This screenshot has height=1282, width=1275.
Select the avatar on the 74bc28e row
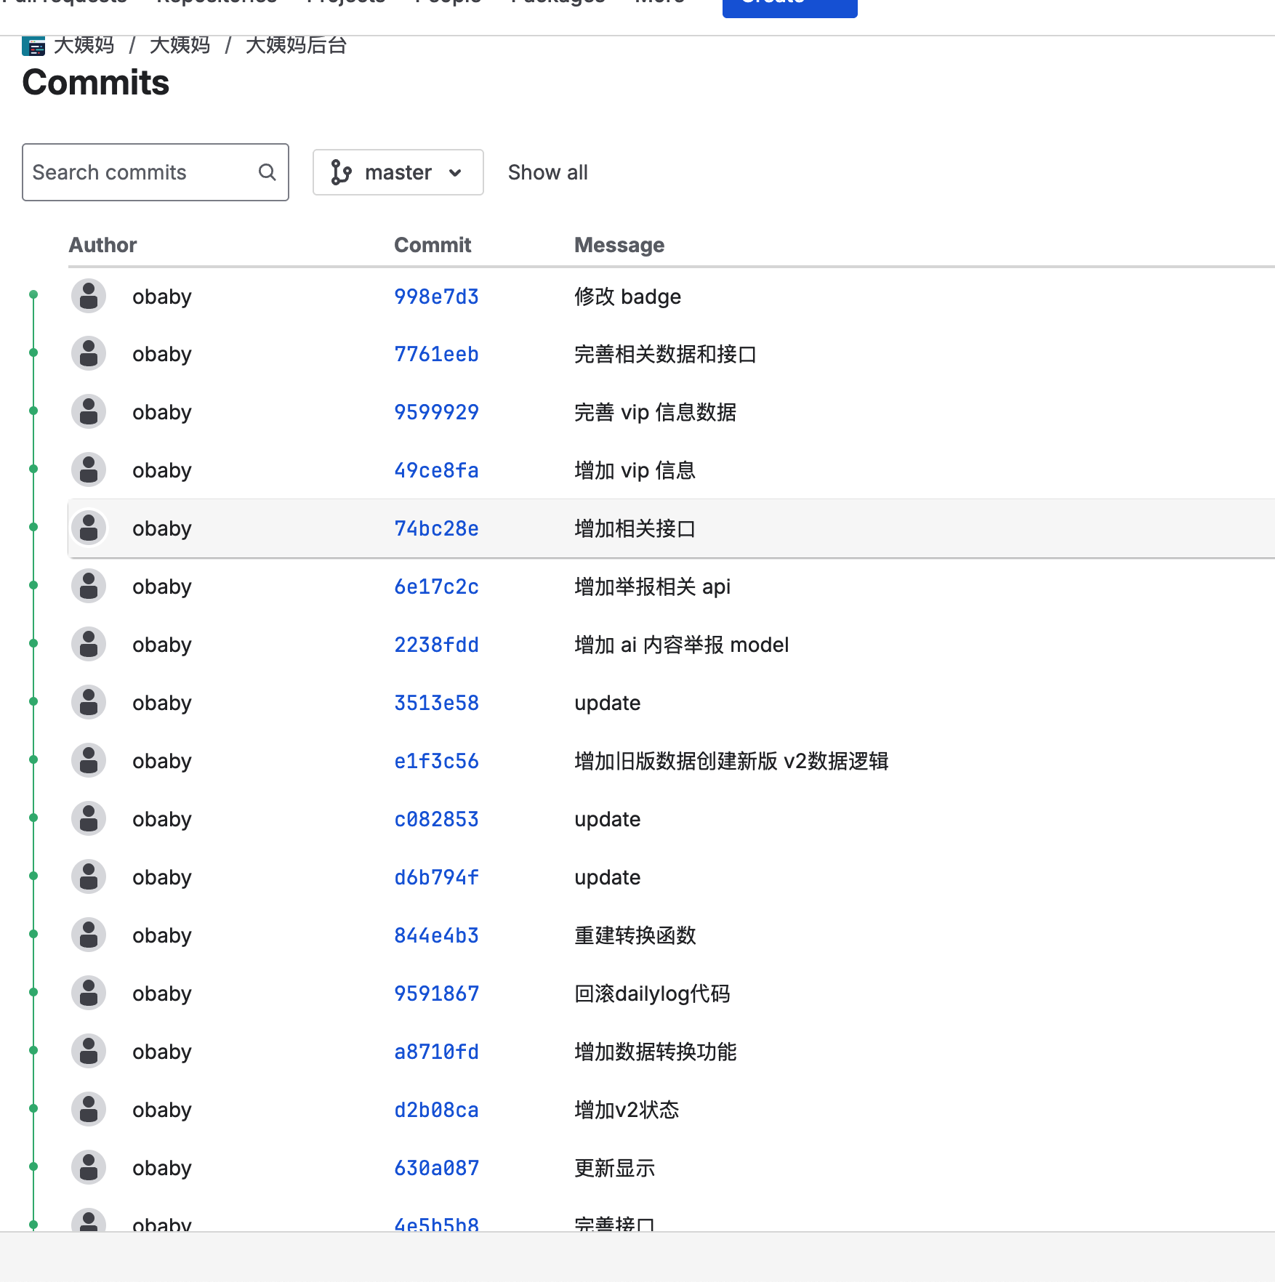[x=89, y=528]
